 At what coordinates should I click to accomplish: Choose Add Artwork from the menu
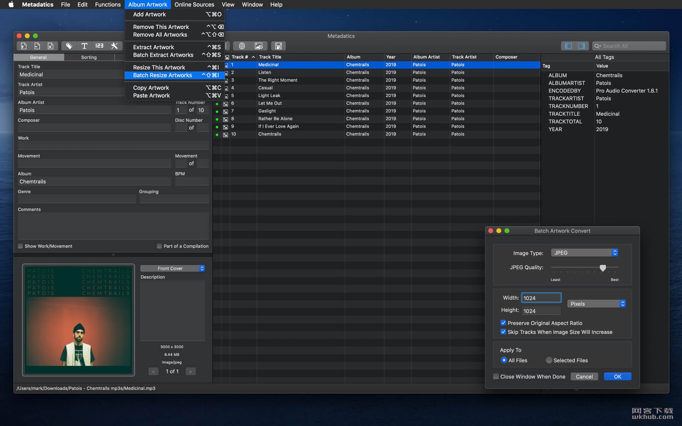click(175, 14)
